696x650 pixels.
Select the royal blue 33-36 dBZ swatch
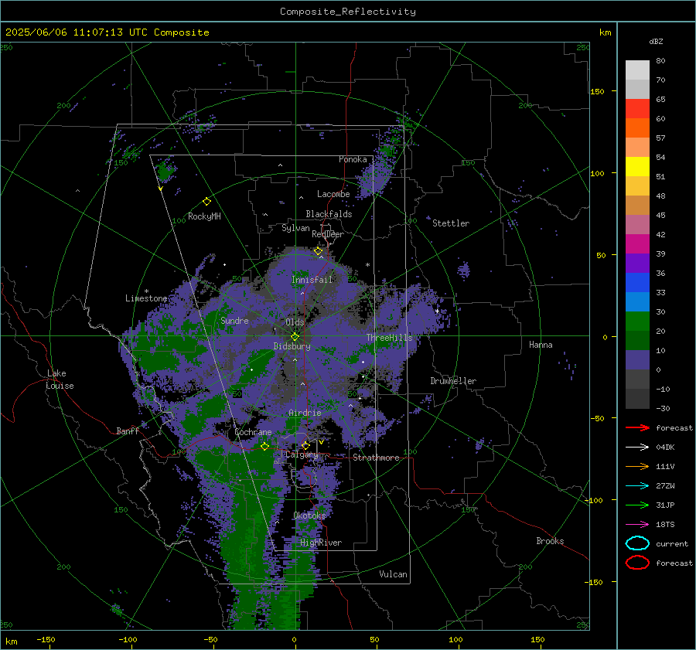[637, 283]
